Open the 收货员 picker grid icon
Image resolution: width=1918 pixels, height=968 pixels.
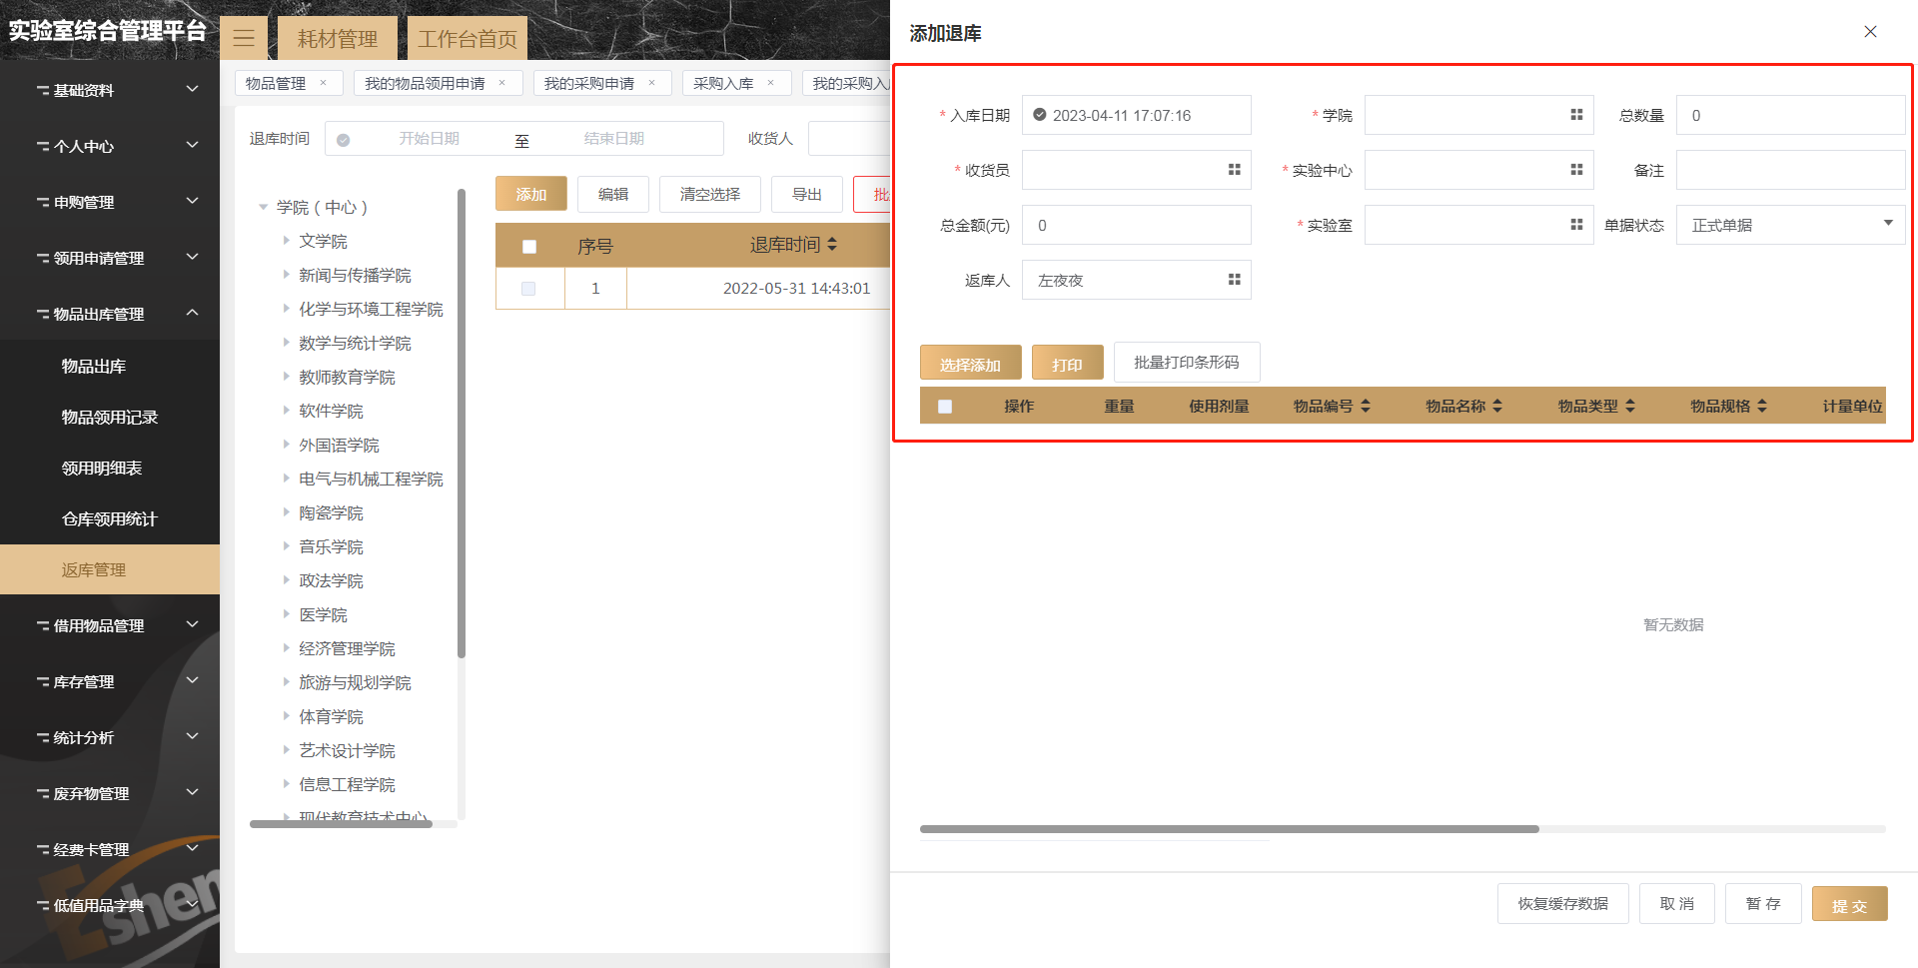pyautogui.click(x=1234, y=170)
